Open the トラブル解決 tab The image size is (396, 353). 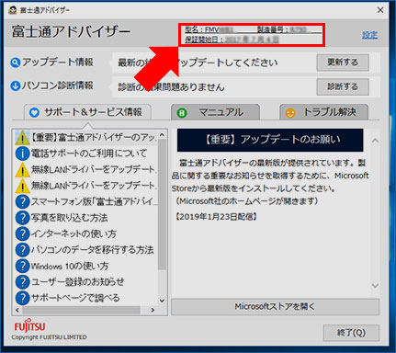(323, 112)
